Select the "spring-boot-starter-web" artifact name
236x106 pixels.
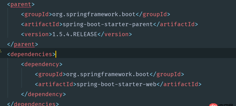(117, 84)
